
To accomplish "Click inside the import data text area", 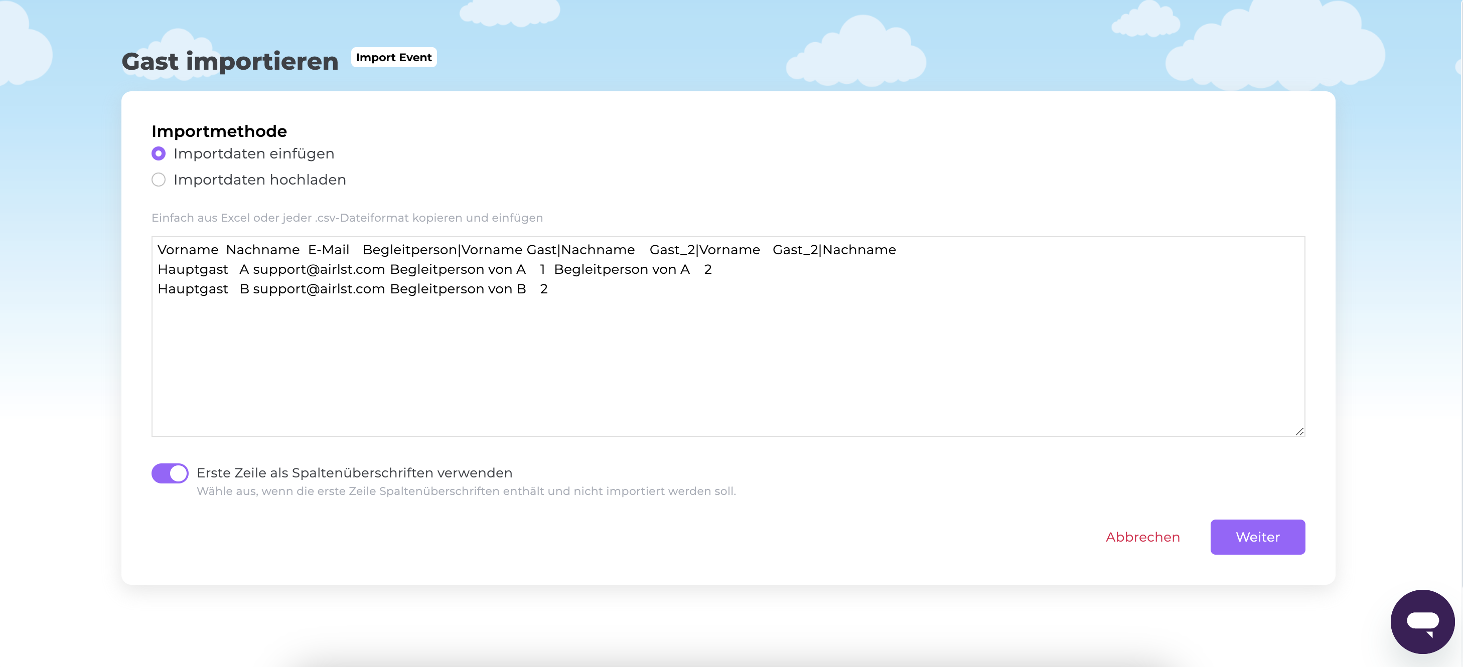I will click(728, 337).
